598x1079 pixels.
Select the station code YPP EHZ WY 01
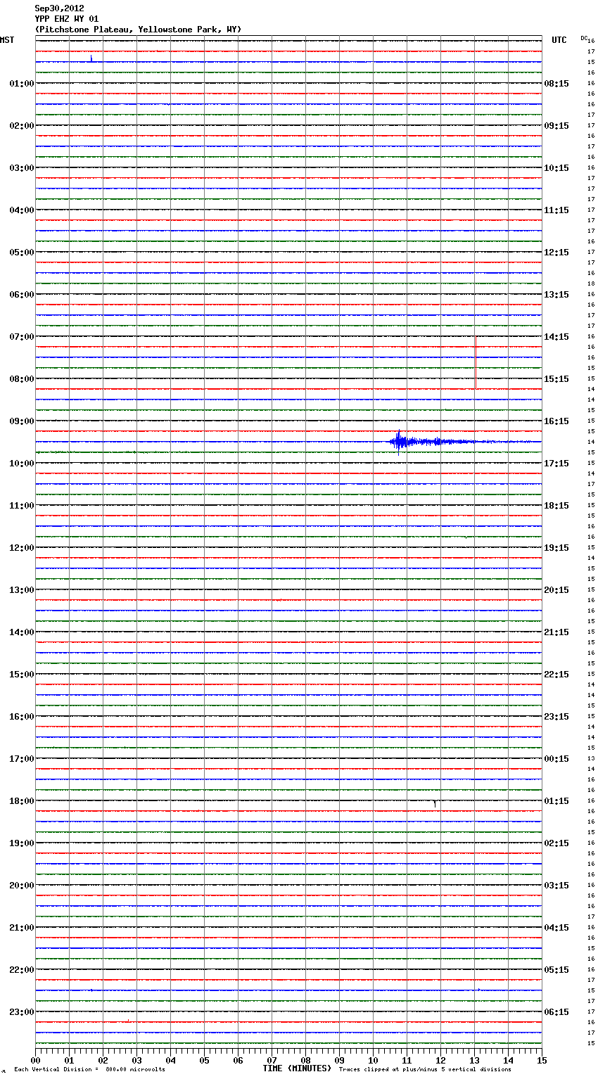tap(67, 19)
